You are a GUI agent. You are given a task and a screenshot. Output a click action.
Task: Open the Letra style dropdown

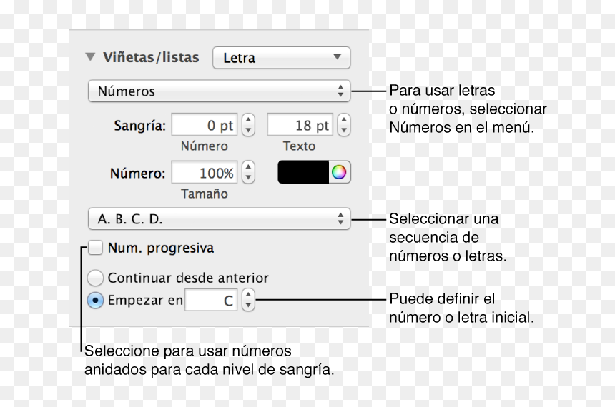click(281, 58)
